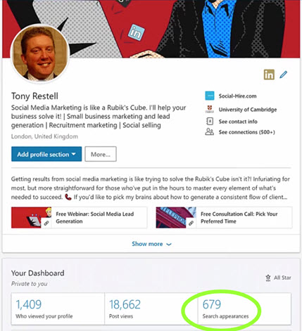
Task: Click the pencil edit profile icon
Action: click(284, 74)
